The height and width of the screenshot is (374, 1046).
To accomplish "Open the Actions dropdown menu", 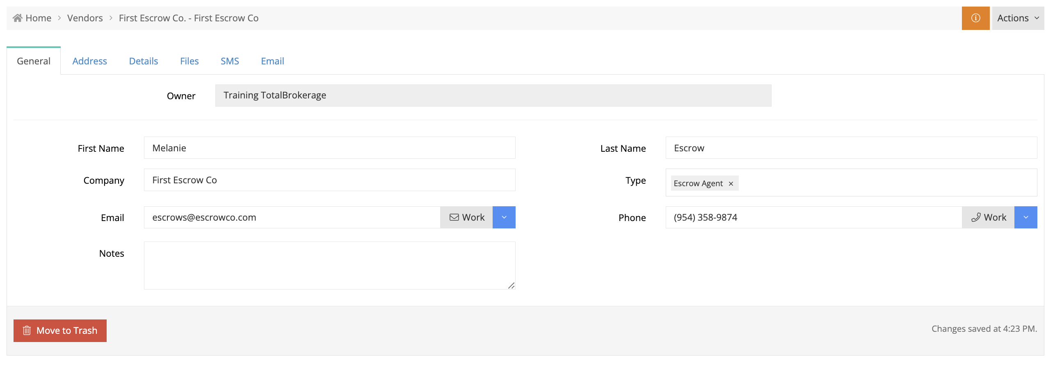I will (1018, 18).
